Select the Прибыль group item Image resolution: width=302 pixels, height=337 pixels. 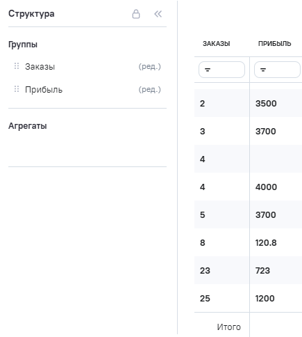(x=44, y=90)
